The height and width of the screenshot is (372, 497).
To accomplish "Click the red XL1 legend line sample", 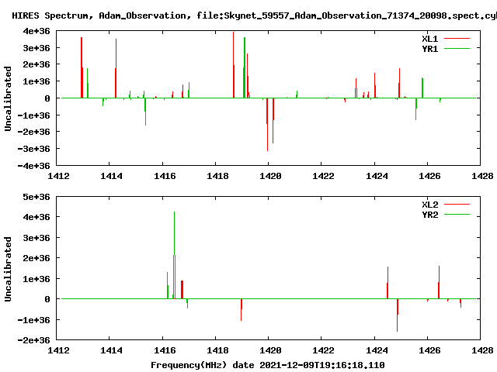I will pos(457,39).
